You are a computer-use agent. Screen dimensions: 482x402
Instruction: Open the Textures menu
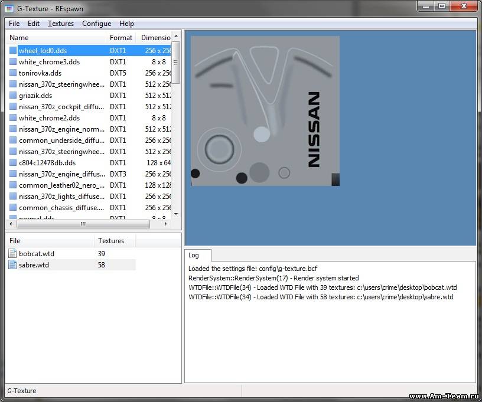[x=61, y=24]
